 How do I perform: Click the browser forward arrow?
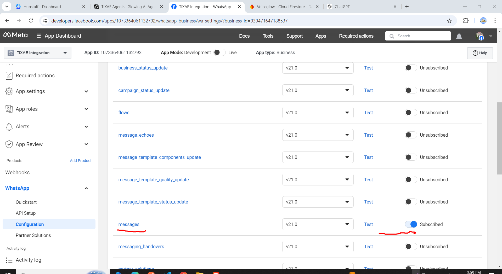(x=19, y=21)
